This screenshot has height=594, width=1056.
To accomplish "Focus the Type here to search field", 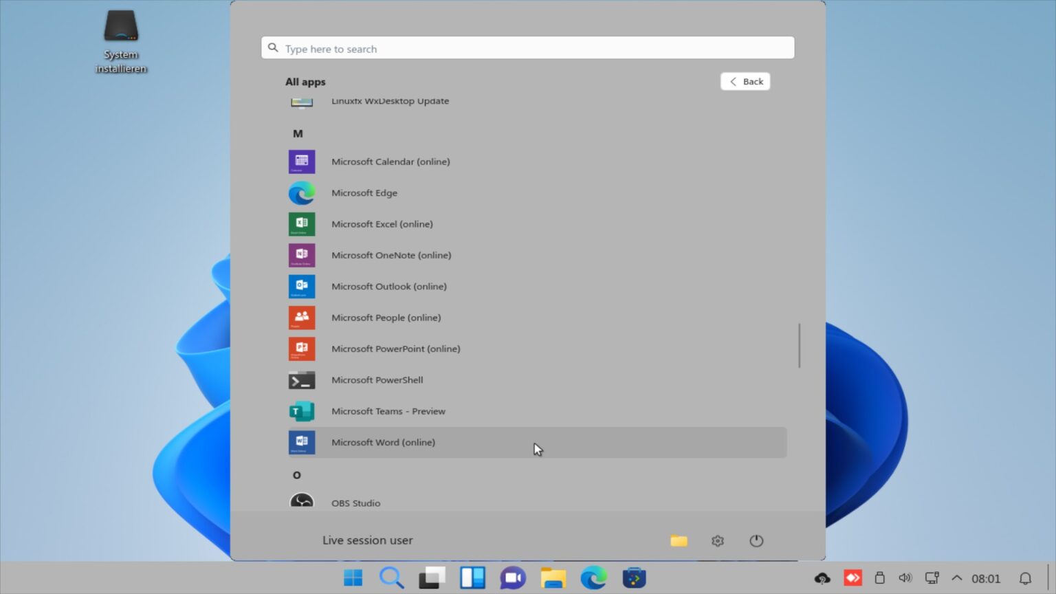I will (528, 48).
